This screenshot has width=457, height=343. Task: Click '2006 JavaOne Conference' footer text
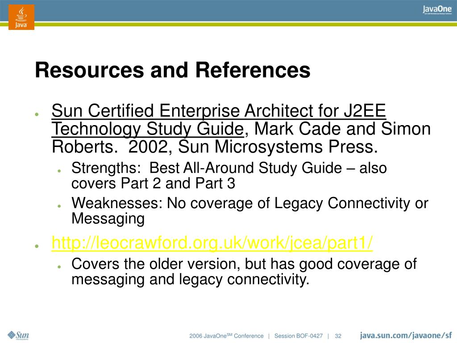click(226, 336)
